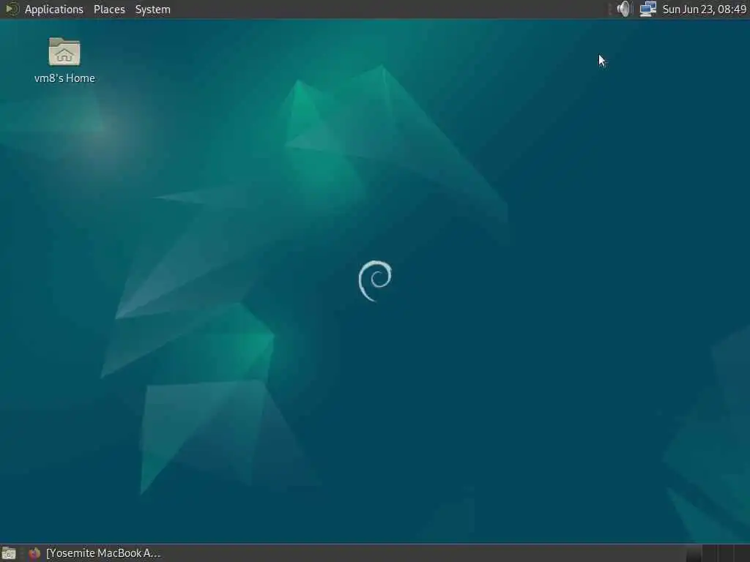Click the MATE logo icon in the top panel
The height and width of the screenshot is (562, 750).
(x=12, y=9)
